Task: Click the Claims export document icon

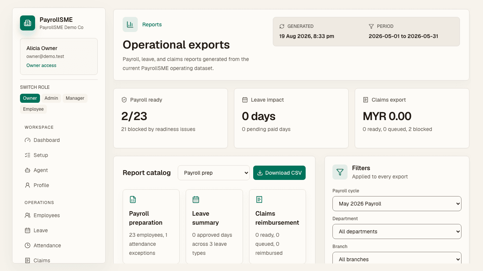Action: pos(366,100)
